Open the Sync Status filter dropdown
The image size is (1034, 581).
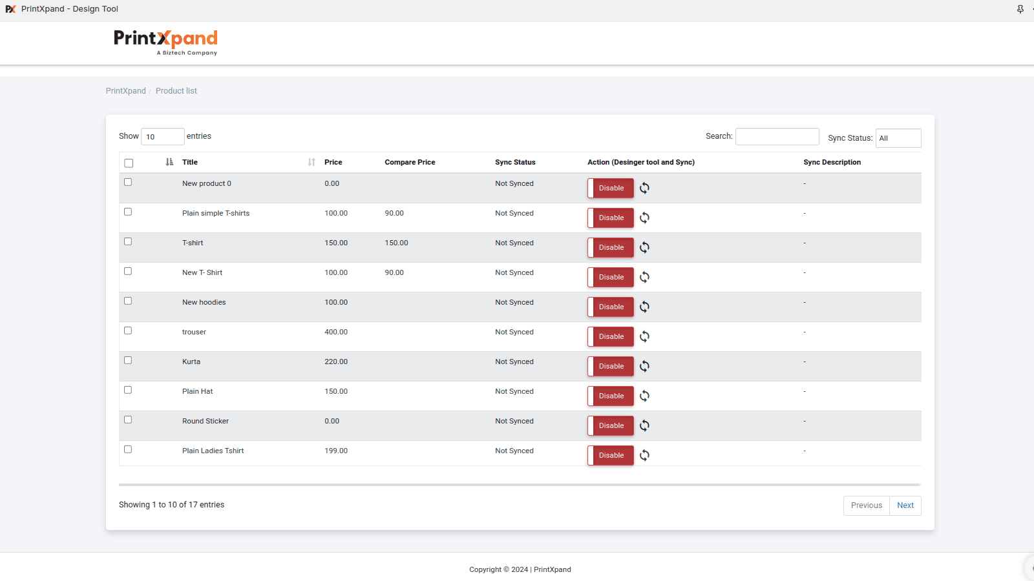click(898, 138)
